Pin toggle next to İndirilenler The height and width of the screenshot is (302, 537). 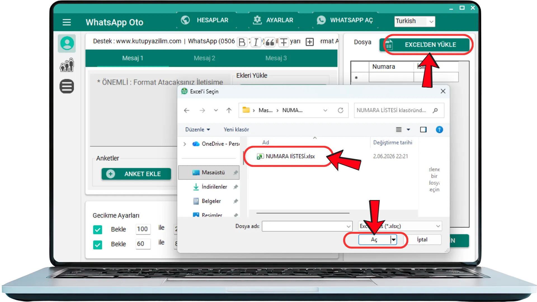pyautogui.click(x=236, y=187)
